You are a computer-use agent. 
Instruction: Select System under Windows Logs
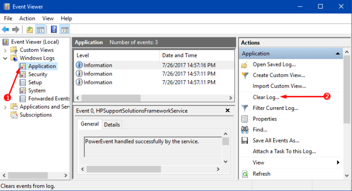tap(37, 90)
